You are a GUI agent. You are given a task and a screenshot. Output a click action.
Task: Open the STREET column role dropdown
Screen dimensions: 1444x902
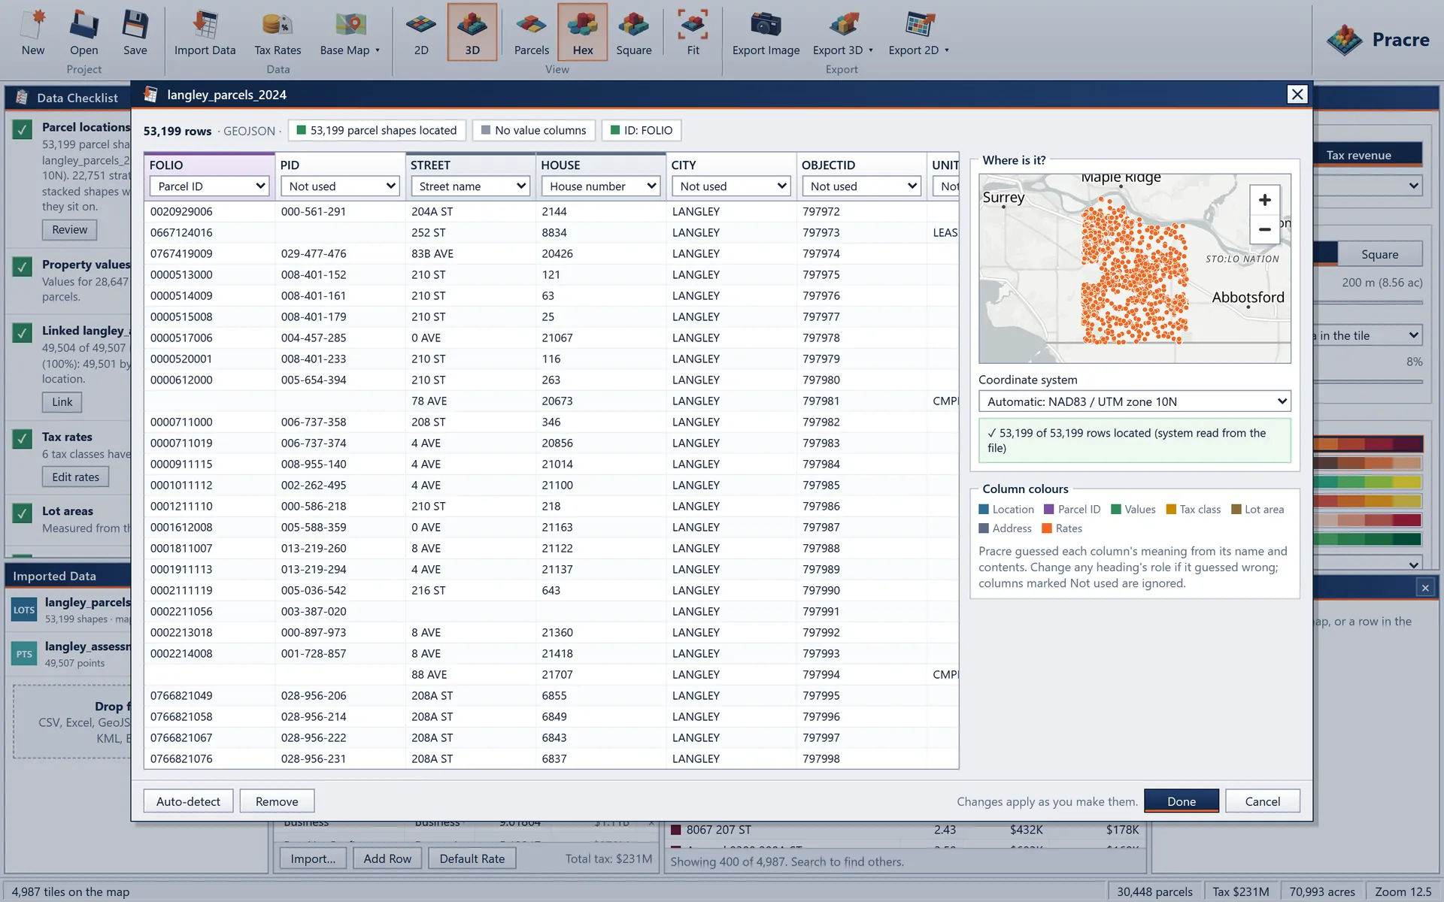click(470, 186)
